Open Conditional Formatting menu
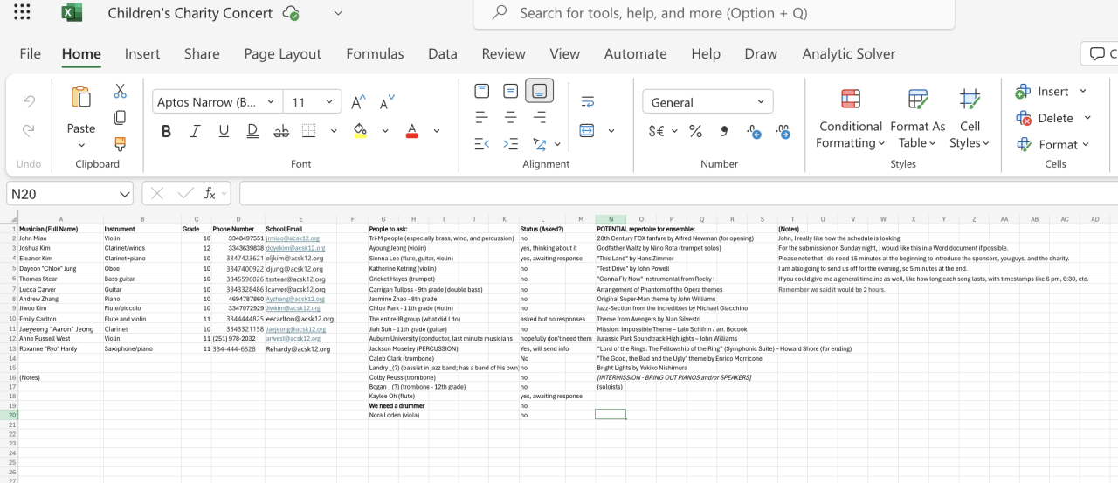Viewport: 1118px width, 483px height. (851, 119)
